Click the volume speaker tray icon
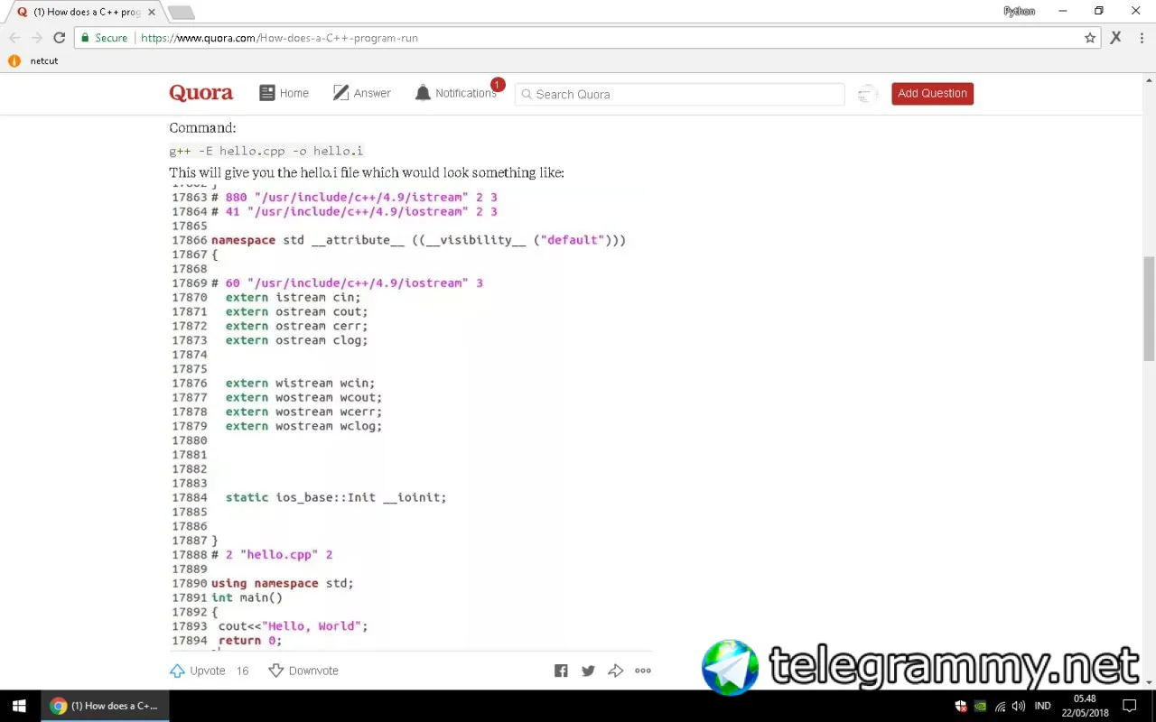 tap(1019, 707)
